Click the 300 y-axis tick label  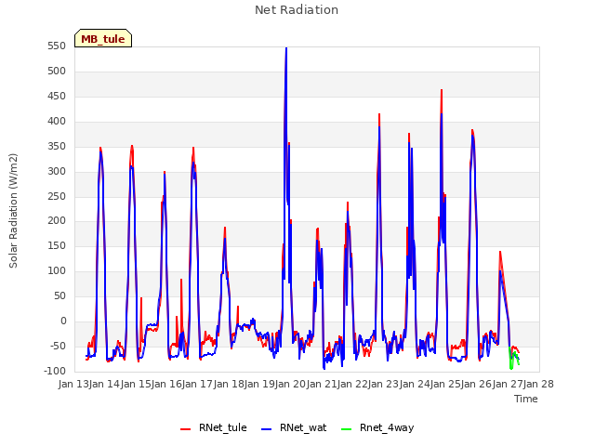click(57, 171)
